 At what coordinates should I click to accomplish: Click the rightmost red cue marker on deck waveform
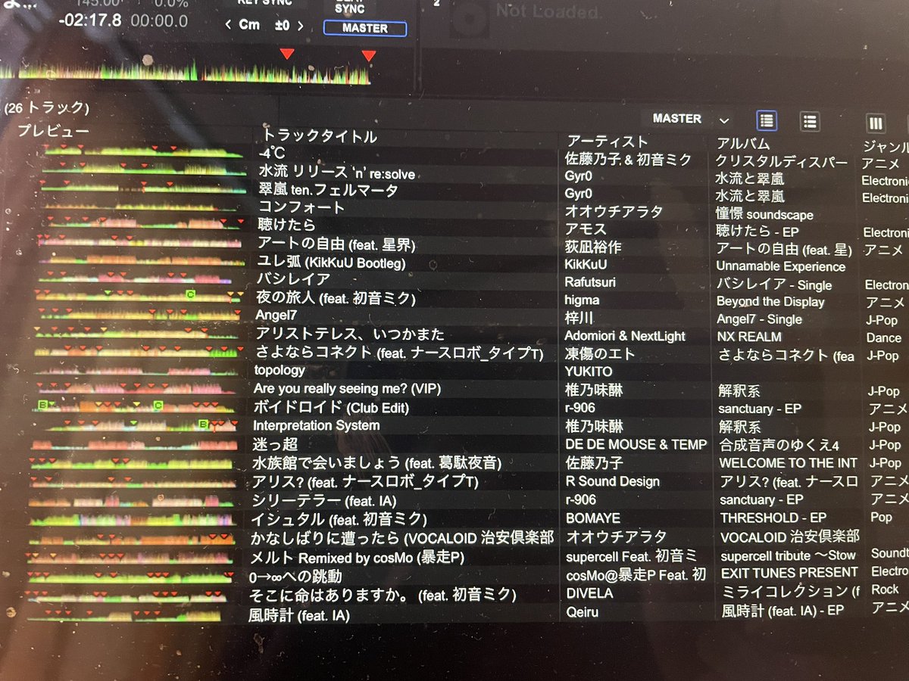point(369,55)
